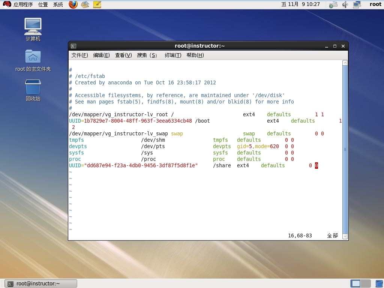
Task: Open the 位置 menu in top panel
Action: pos(43,4)
